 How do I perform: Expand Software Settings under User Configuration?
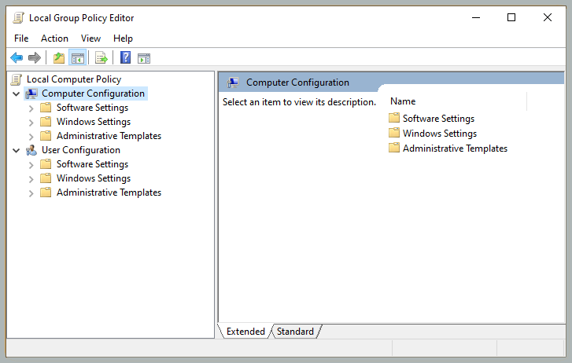[x=31, y=165]
